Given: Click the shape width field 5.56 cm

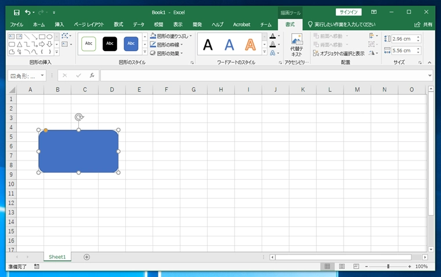Looking at the screenshot, I should (x=404, y=50).
